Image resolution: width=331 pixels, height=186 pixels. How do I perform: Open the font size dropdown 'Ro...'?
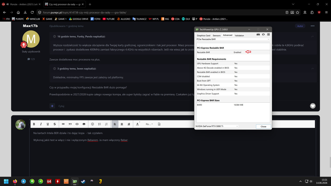click(x=149, y=124)
